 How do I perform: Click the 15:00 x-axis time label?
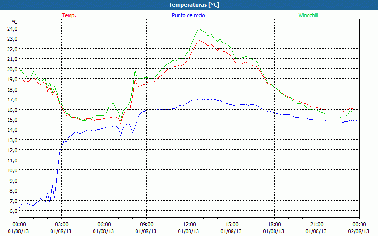pyautogui.click(x=232, y=225)
